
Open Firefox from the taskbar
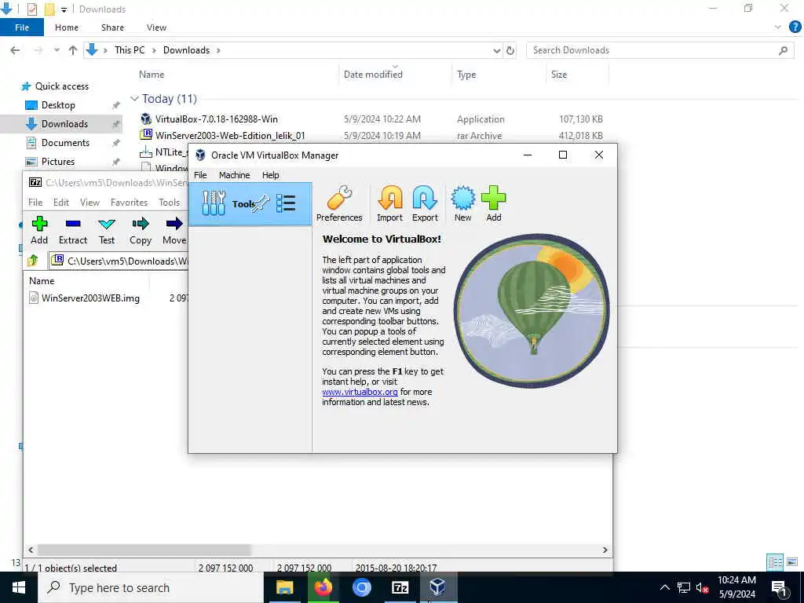[323, 587]
